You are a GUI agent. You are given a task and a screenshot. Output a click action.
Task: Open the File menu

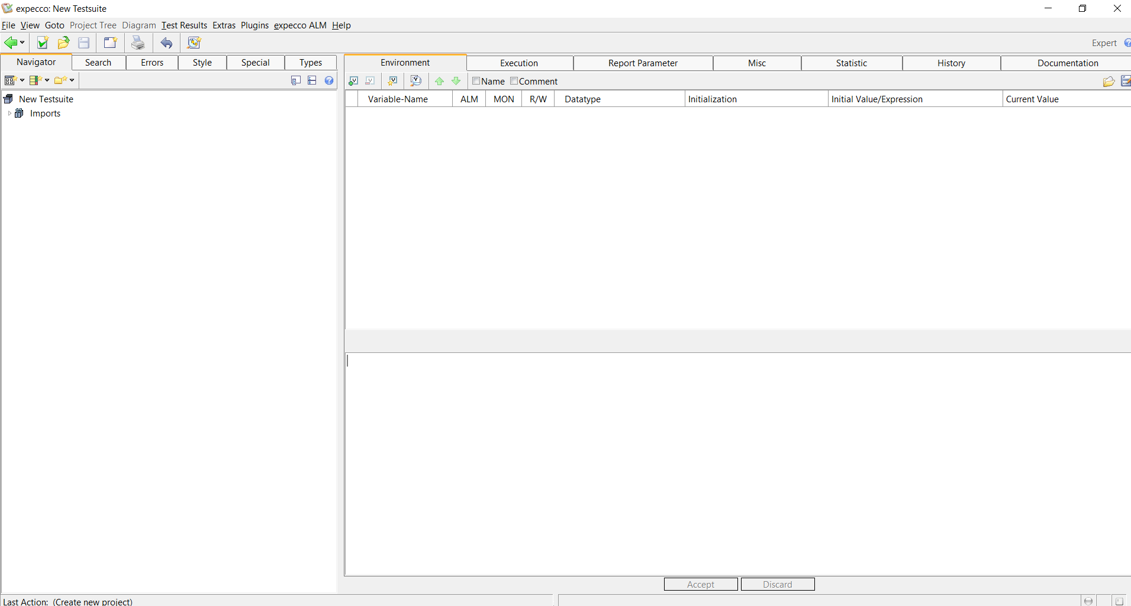point(8,25)
